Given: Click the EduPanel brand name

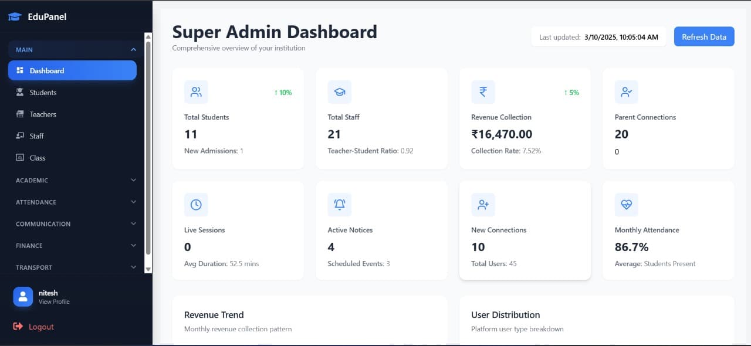Looking at the screenshot, I should [47, 17].
